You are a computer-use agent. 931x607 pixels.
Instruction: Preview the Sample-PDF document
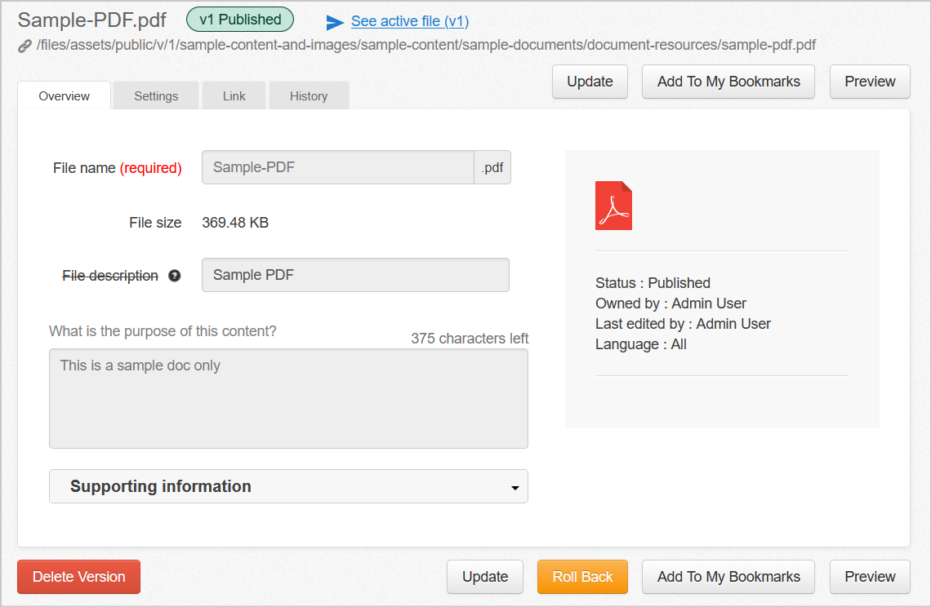pos(869,82)
